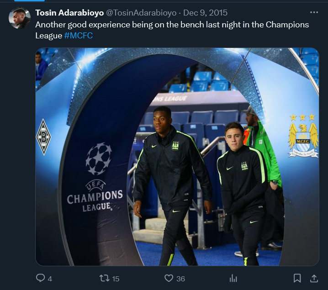Click the tweet text about the bench

click(172, 30)
